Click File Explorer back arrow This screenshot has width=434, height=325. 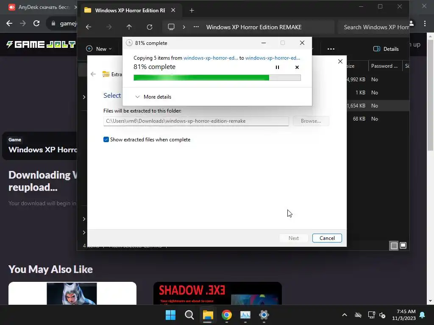[x=89, y=27]
